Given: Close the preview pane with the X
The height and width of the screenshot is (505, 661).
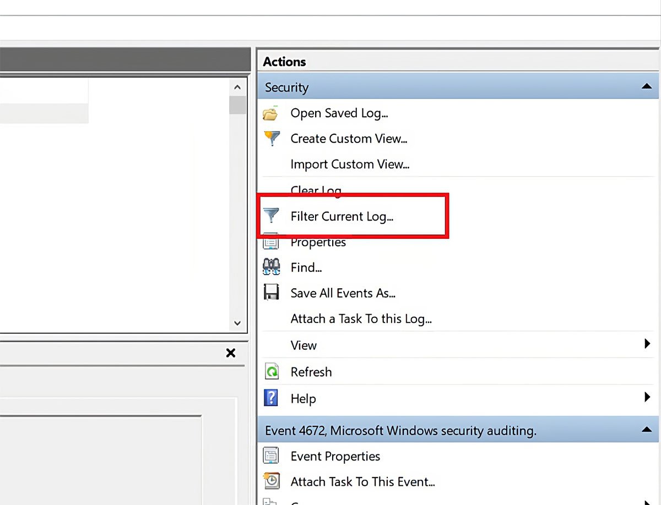Looking at the screenshot, I should [231, 353].
